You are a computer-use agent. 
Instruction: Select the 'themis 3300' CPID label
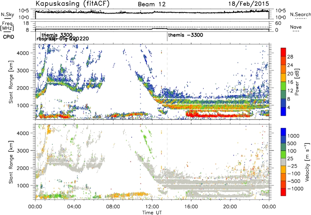(57, 35)
